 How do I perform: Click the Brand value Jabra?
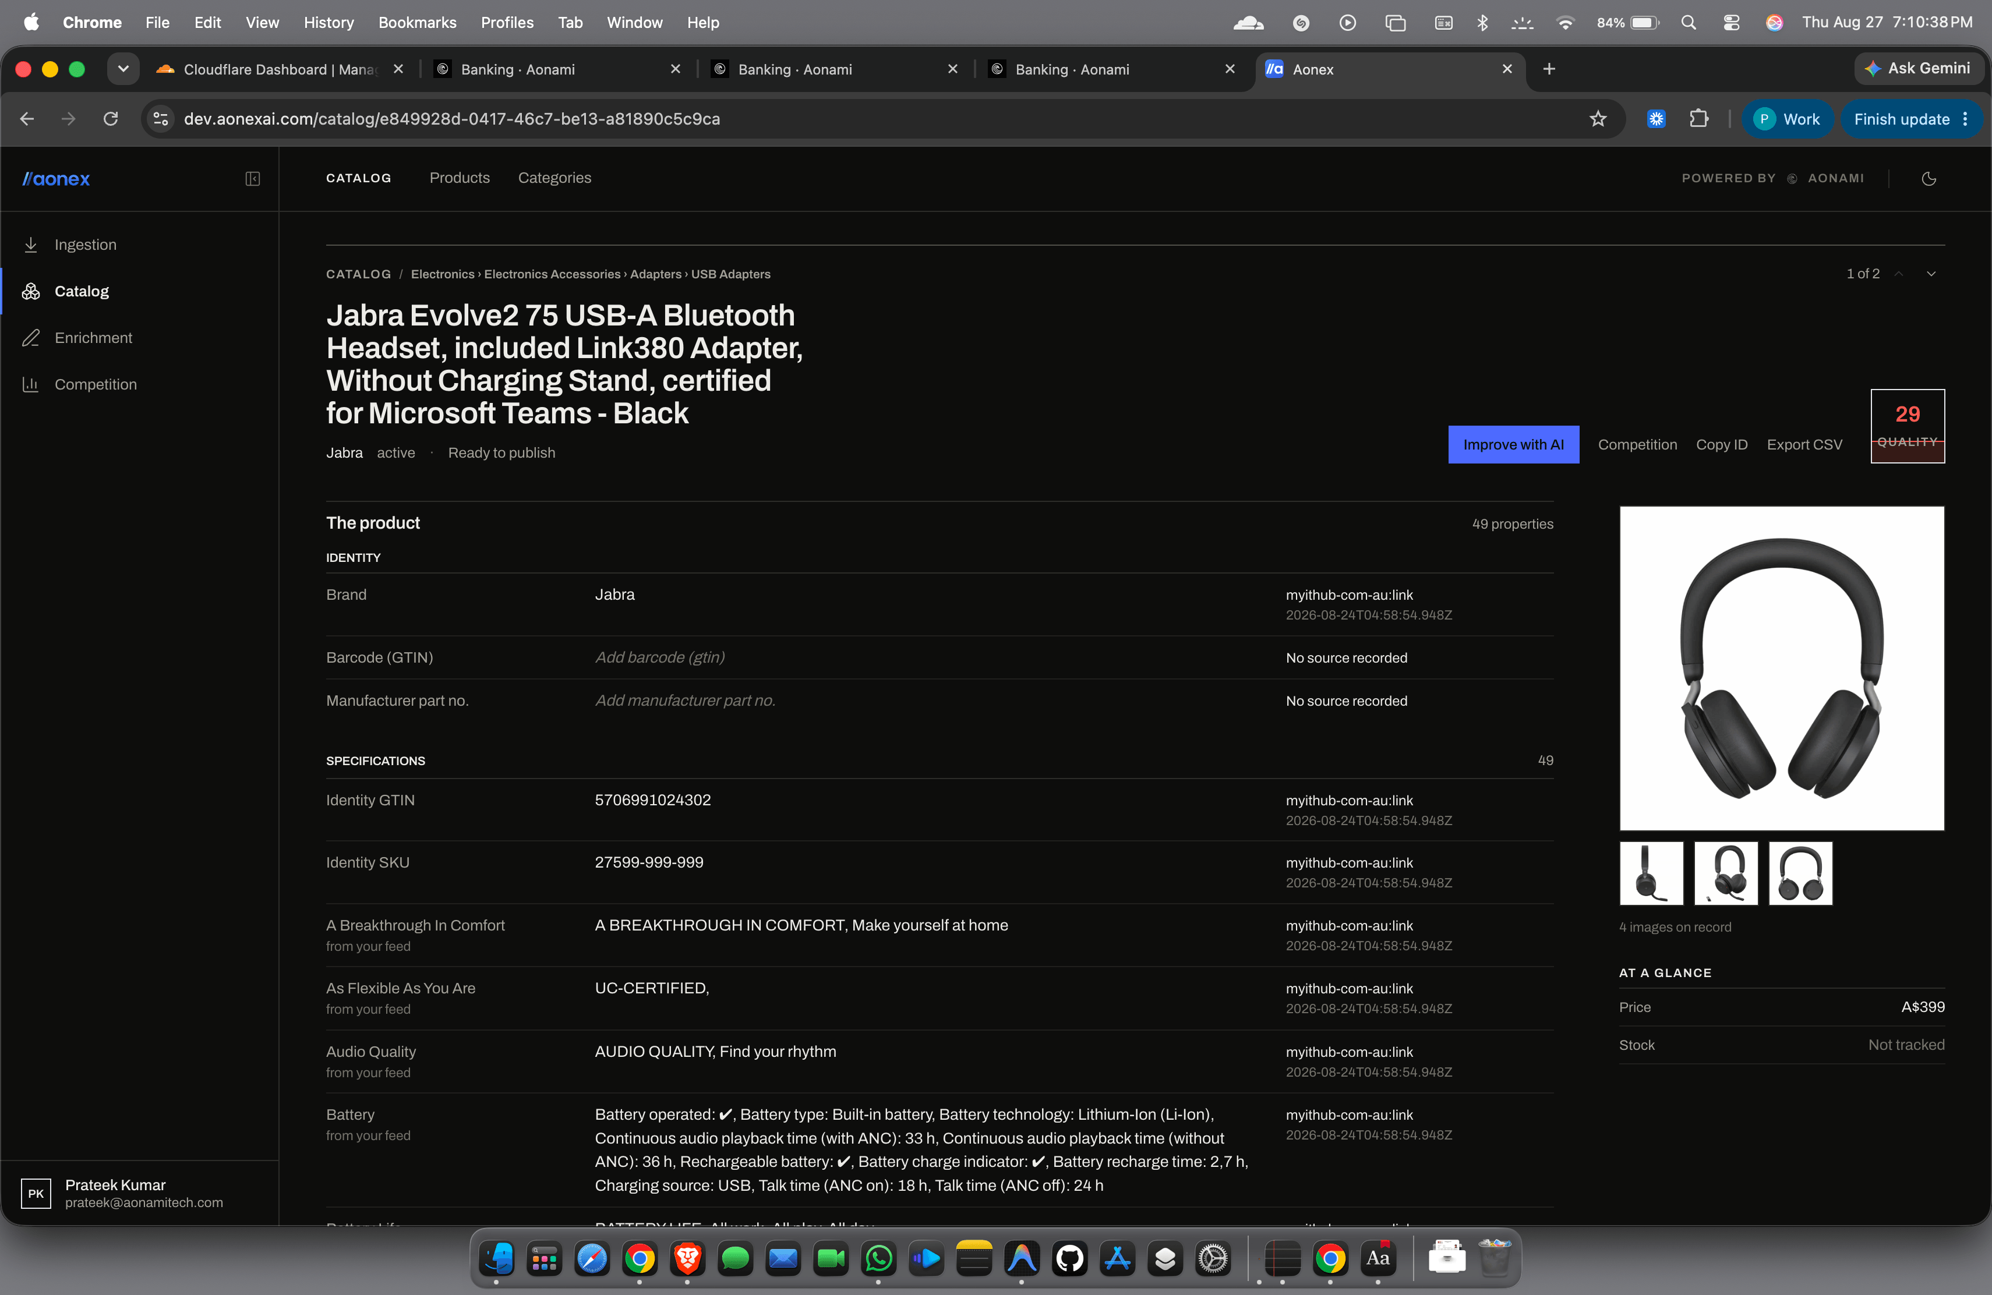[614, 594]
